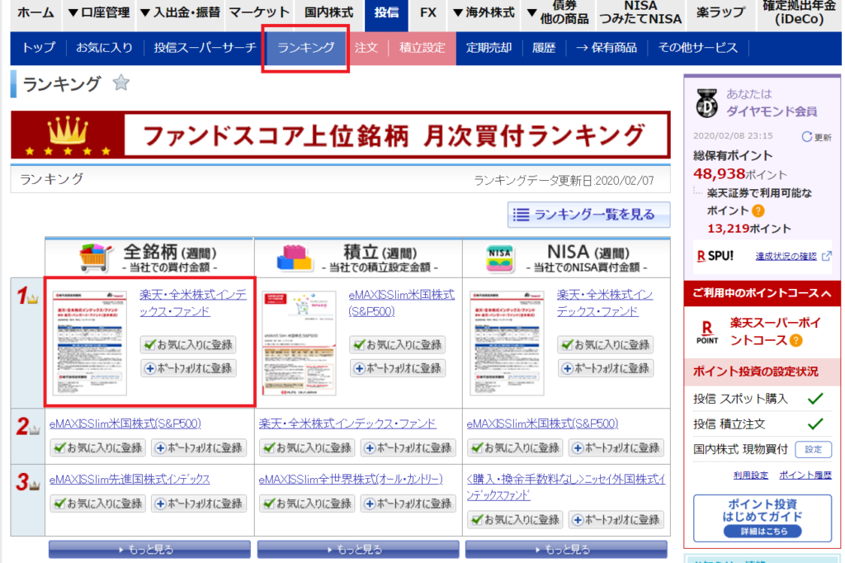
Task: Open the 利用設定 link
Action: pyautogui.click(x=751, y=475)
